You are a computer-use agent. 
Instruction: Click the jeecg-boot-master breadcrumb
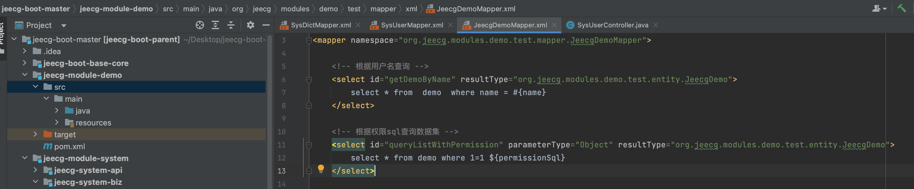(36, 9)
